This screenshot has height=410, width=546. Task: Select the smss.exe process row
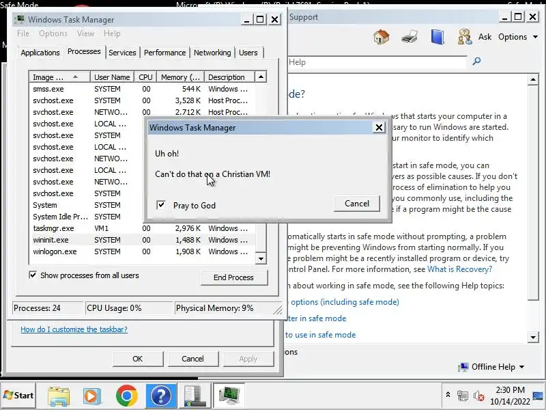pos(142,89)
